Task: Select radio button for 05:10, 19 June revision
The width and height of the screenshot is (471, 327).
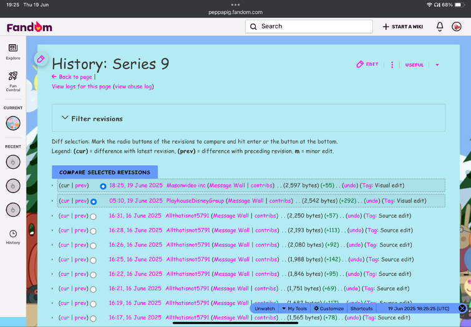Action: click(94, 202)
